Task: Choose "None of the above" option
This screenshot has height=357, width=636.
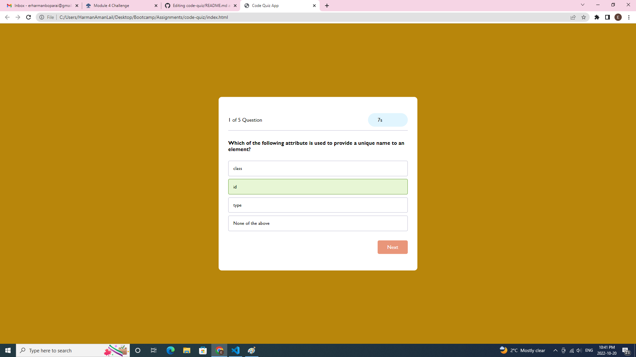Action: [x=318, y=223]
